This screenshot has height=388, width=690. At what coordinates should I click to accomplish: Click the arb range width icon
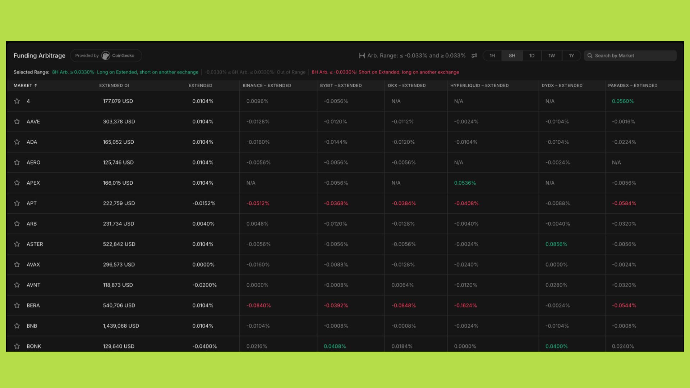click(362, 56)
